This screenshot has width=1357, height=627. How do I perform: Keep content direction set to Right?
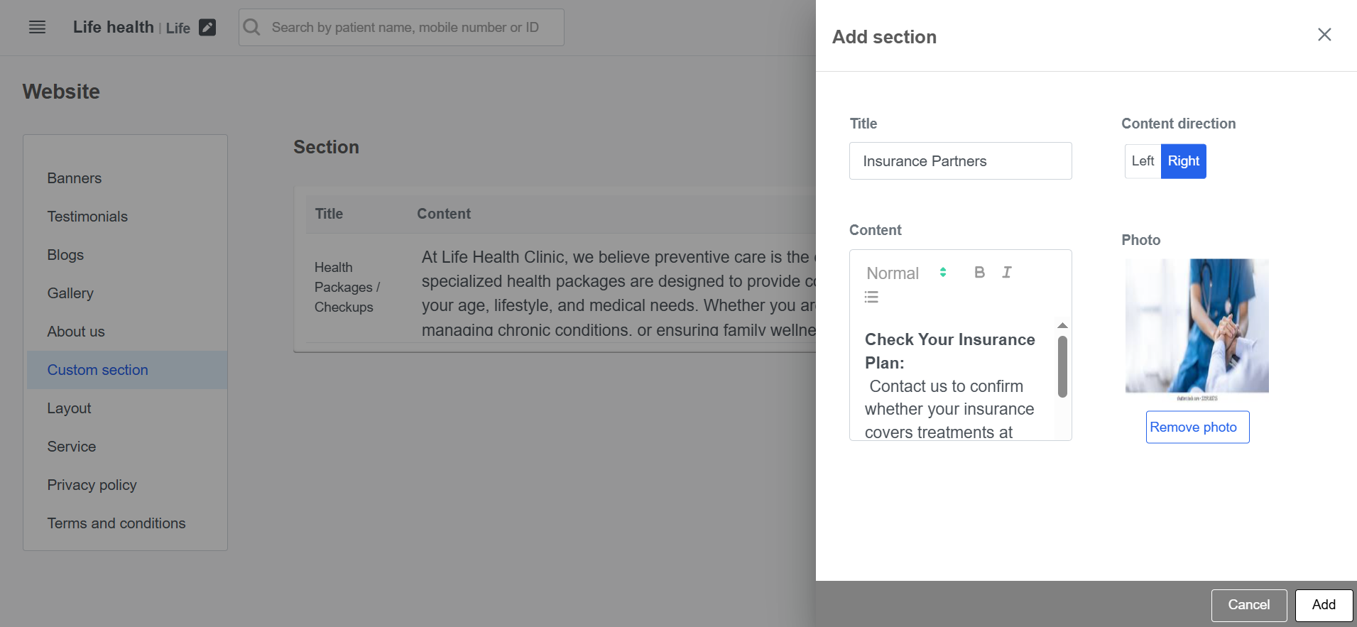[1183, 161]
